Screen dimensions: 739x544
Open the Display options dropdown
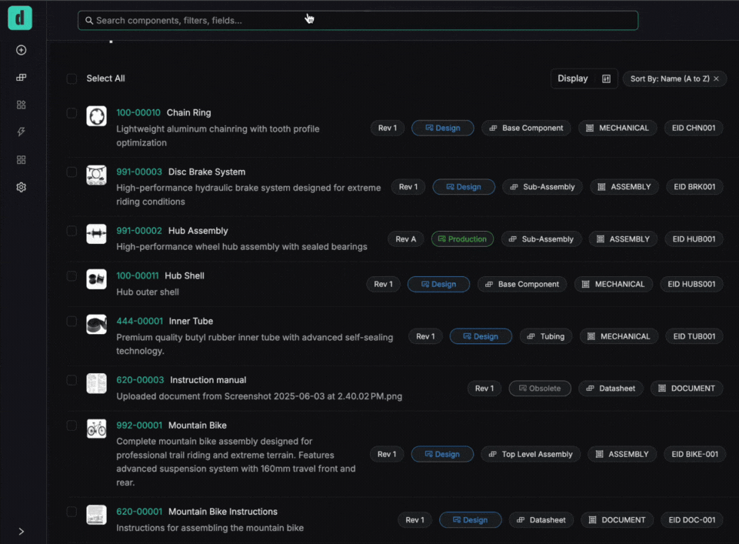(573, 78)
